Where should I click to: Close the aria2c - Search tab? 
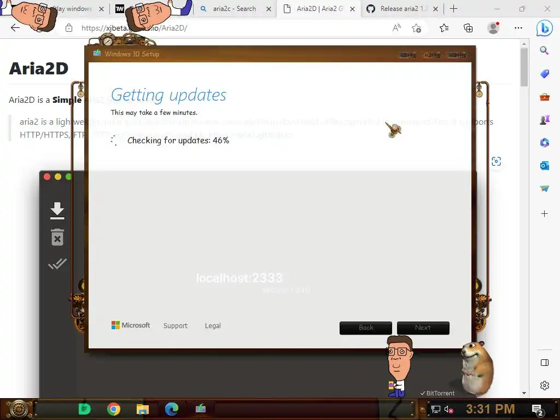[269, 9]
